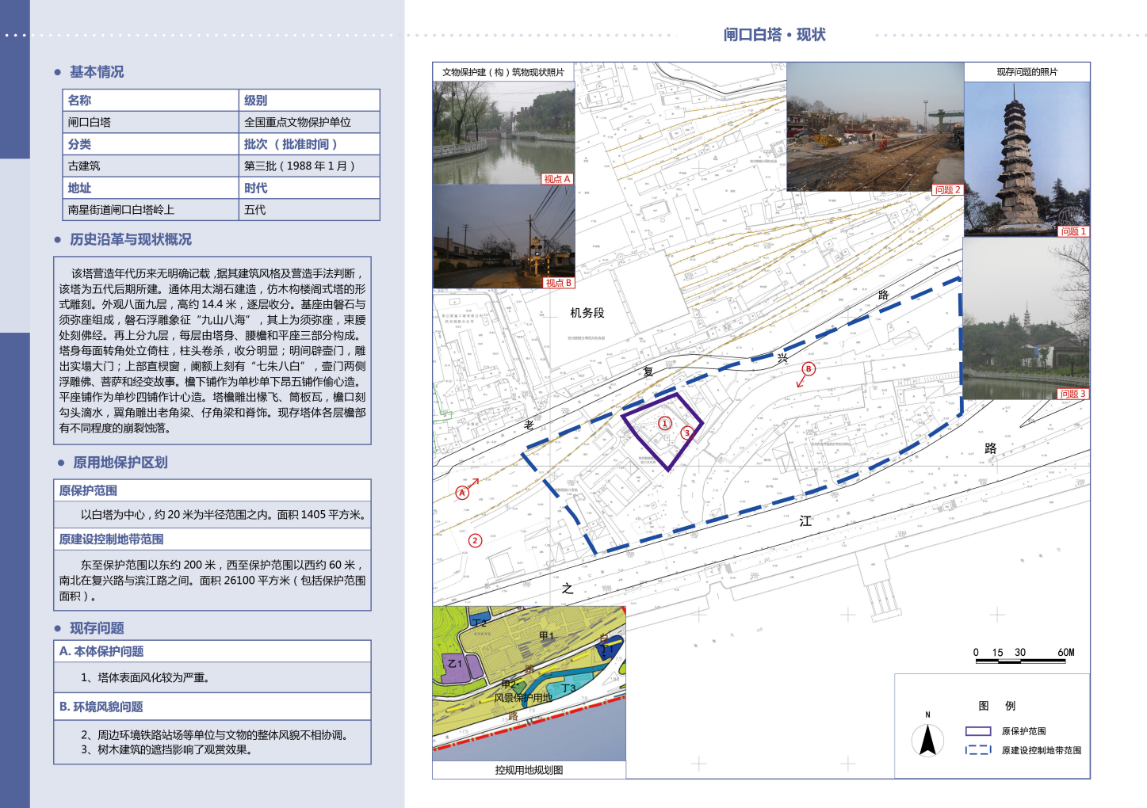Click the 时代 table header cell

309,188
